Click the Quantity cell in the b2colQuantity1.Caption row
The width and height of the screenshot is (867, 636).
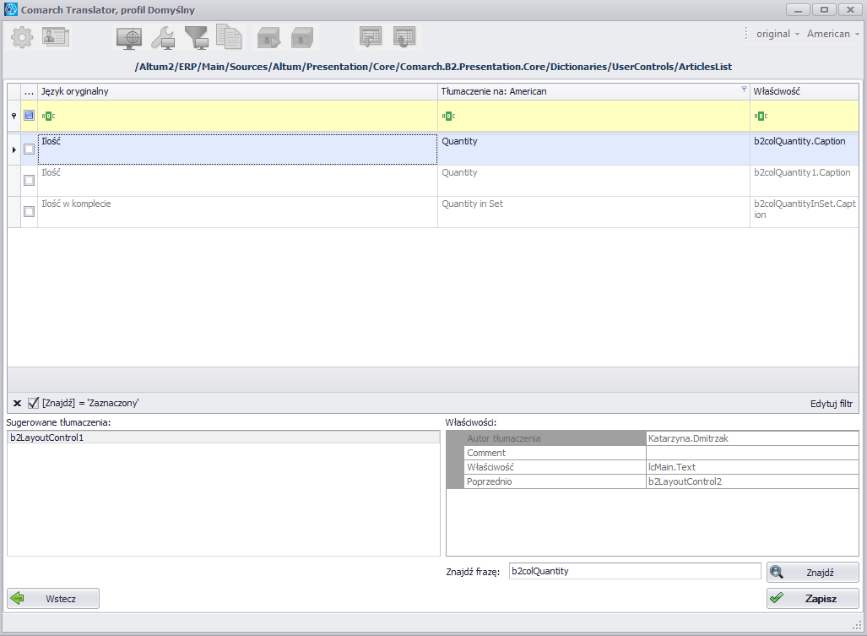(593, 181)
